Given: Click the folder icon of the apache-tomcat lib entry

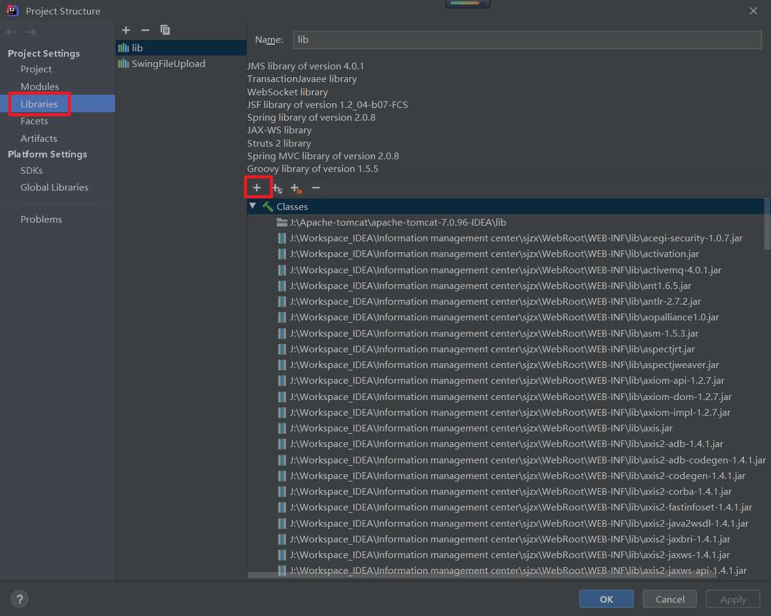Looking at the screenshot, I should tap(282, 223).
